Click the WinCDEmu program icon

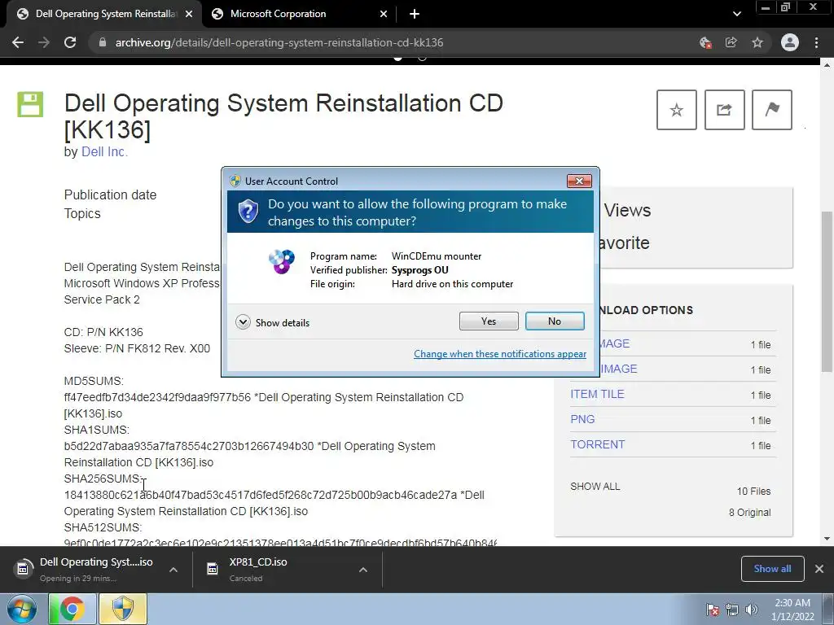[x=281, y=261]
